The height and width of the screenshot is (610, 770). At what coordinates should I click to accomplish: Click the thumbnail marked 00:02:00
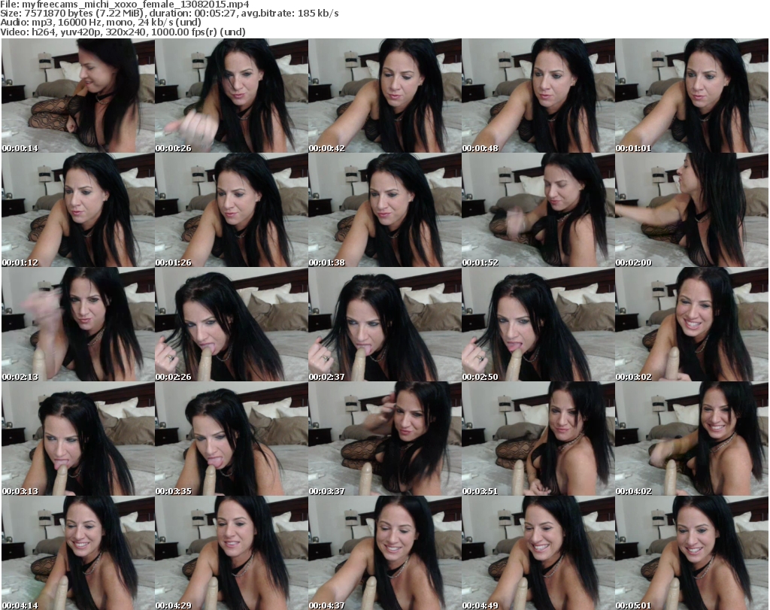click(691, 210)
